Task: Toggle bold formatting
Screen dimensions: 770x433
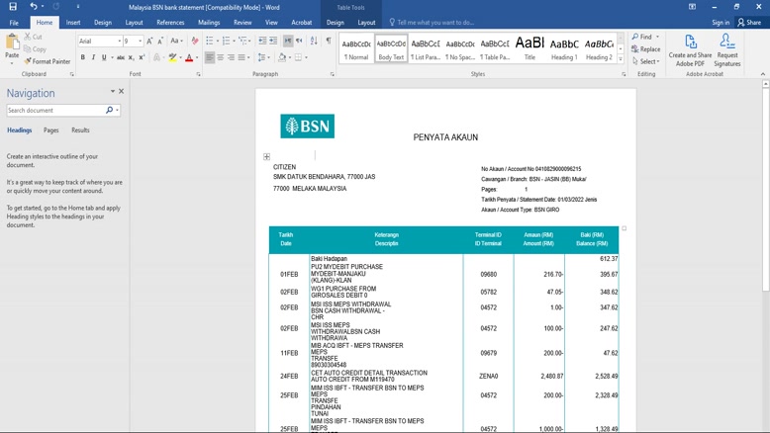Action: [x=83, y=58]
